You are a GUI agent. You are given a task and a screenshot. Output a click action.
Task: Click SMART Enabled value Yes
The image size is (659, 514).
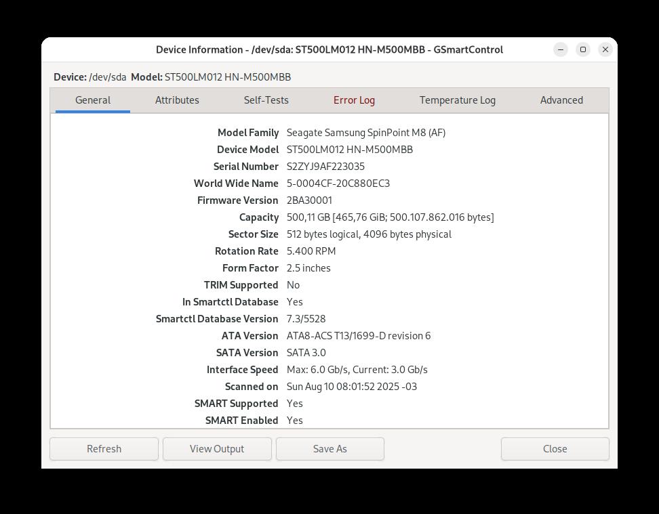coord(295,421)
